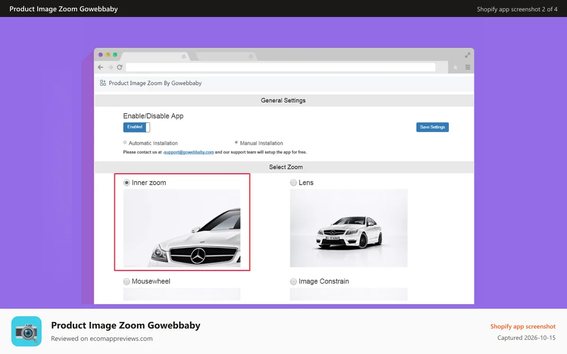The height and width of the screenshot is (354, 567).
Task: Select the first browser tab
Action: coord(155,56)
